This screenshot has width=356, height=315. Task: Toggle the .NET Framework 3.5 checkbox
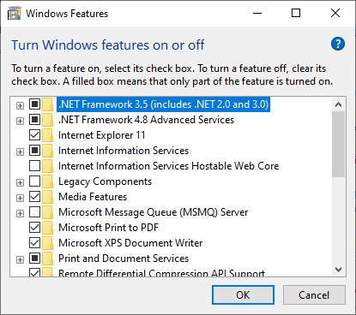[x=34, y=104]
